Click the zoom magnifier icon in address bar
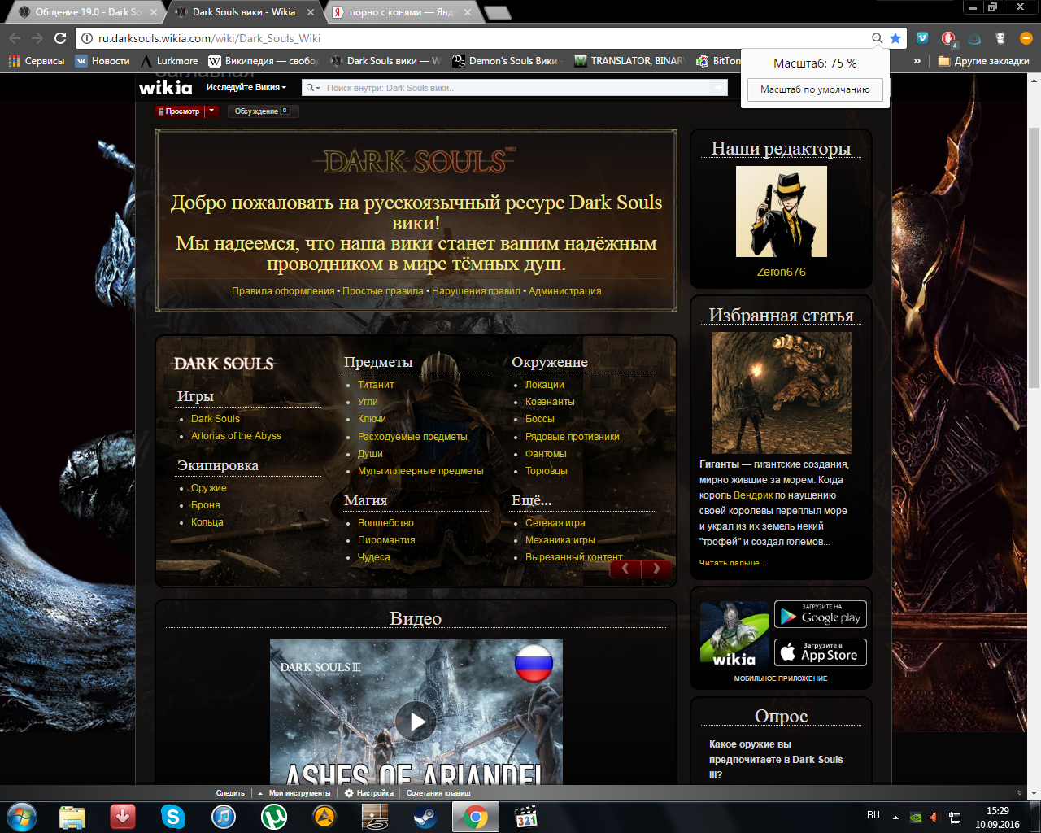The width and height of the screenshot is (1041, 833). pos(877,38)
